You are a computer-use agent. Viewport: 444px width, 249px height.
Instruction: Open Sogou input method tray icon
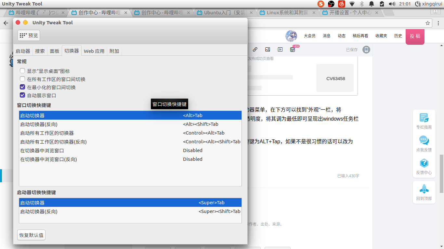[x=321, y=4]
